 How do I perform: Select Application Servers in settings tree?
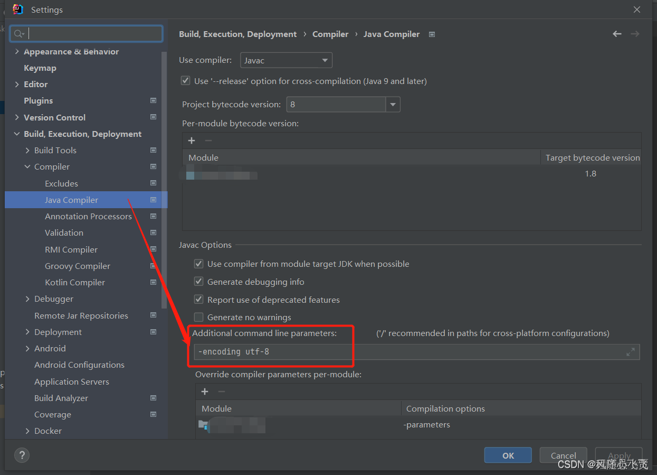(x=72, y=381)
